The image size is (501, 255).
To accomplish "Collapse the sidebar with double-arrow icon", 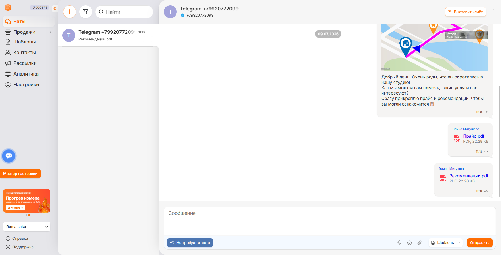I will [55, 9].
